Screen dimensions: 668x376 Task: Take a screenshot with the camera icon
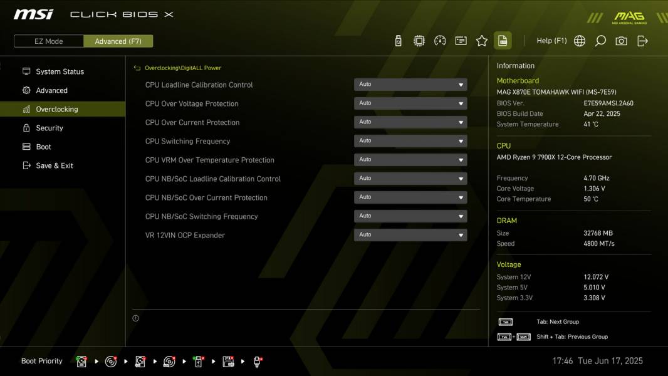pos(621,41)
